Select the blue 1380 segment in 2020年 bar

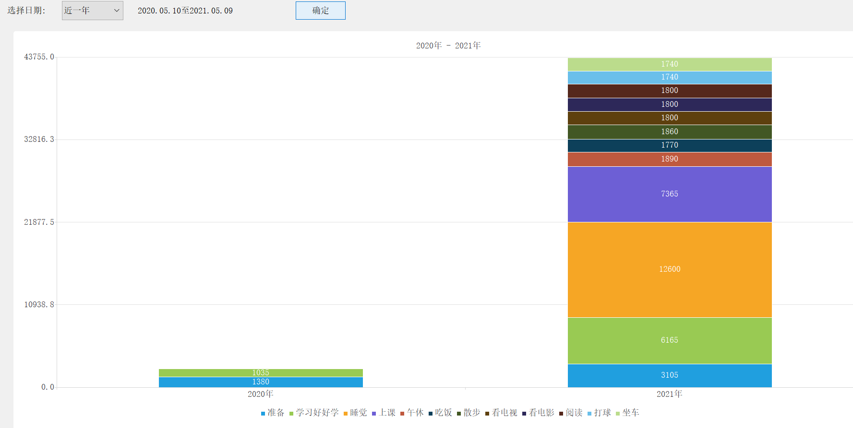[x=261, y=382]
